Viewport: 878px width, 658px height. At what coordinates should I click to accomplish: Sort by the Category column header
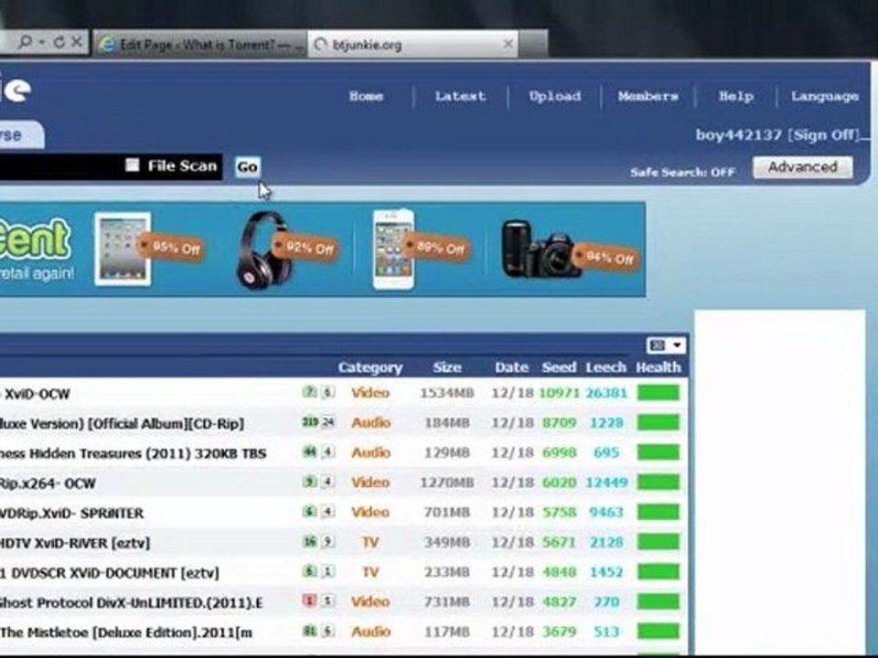click(370, 367)
